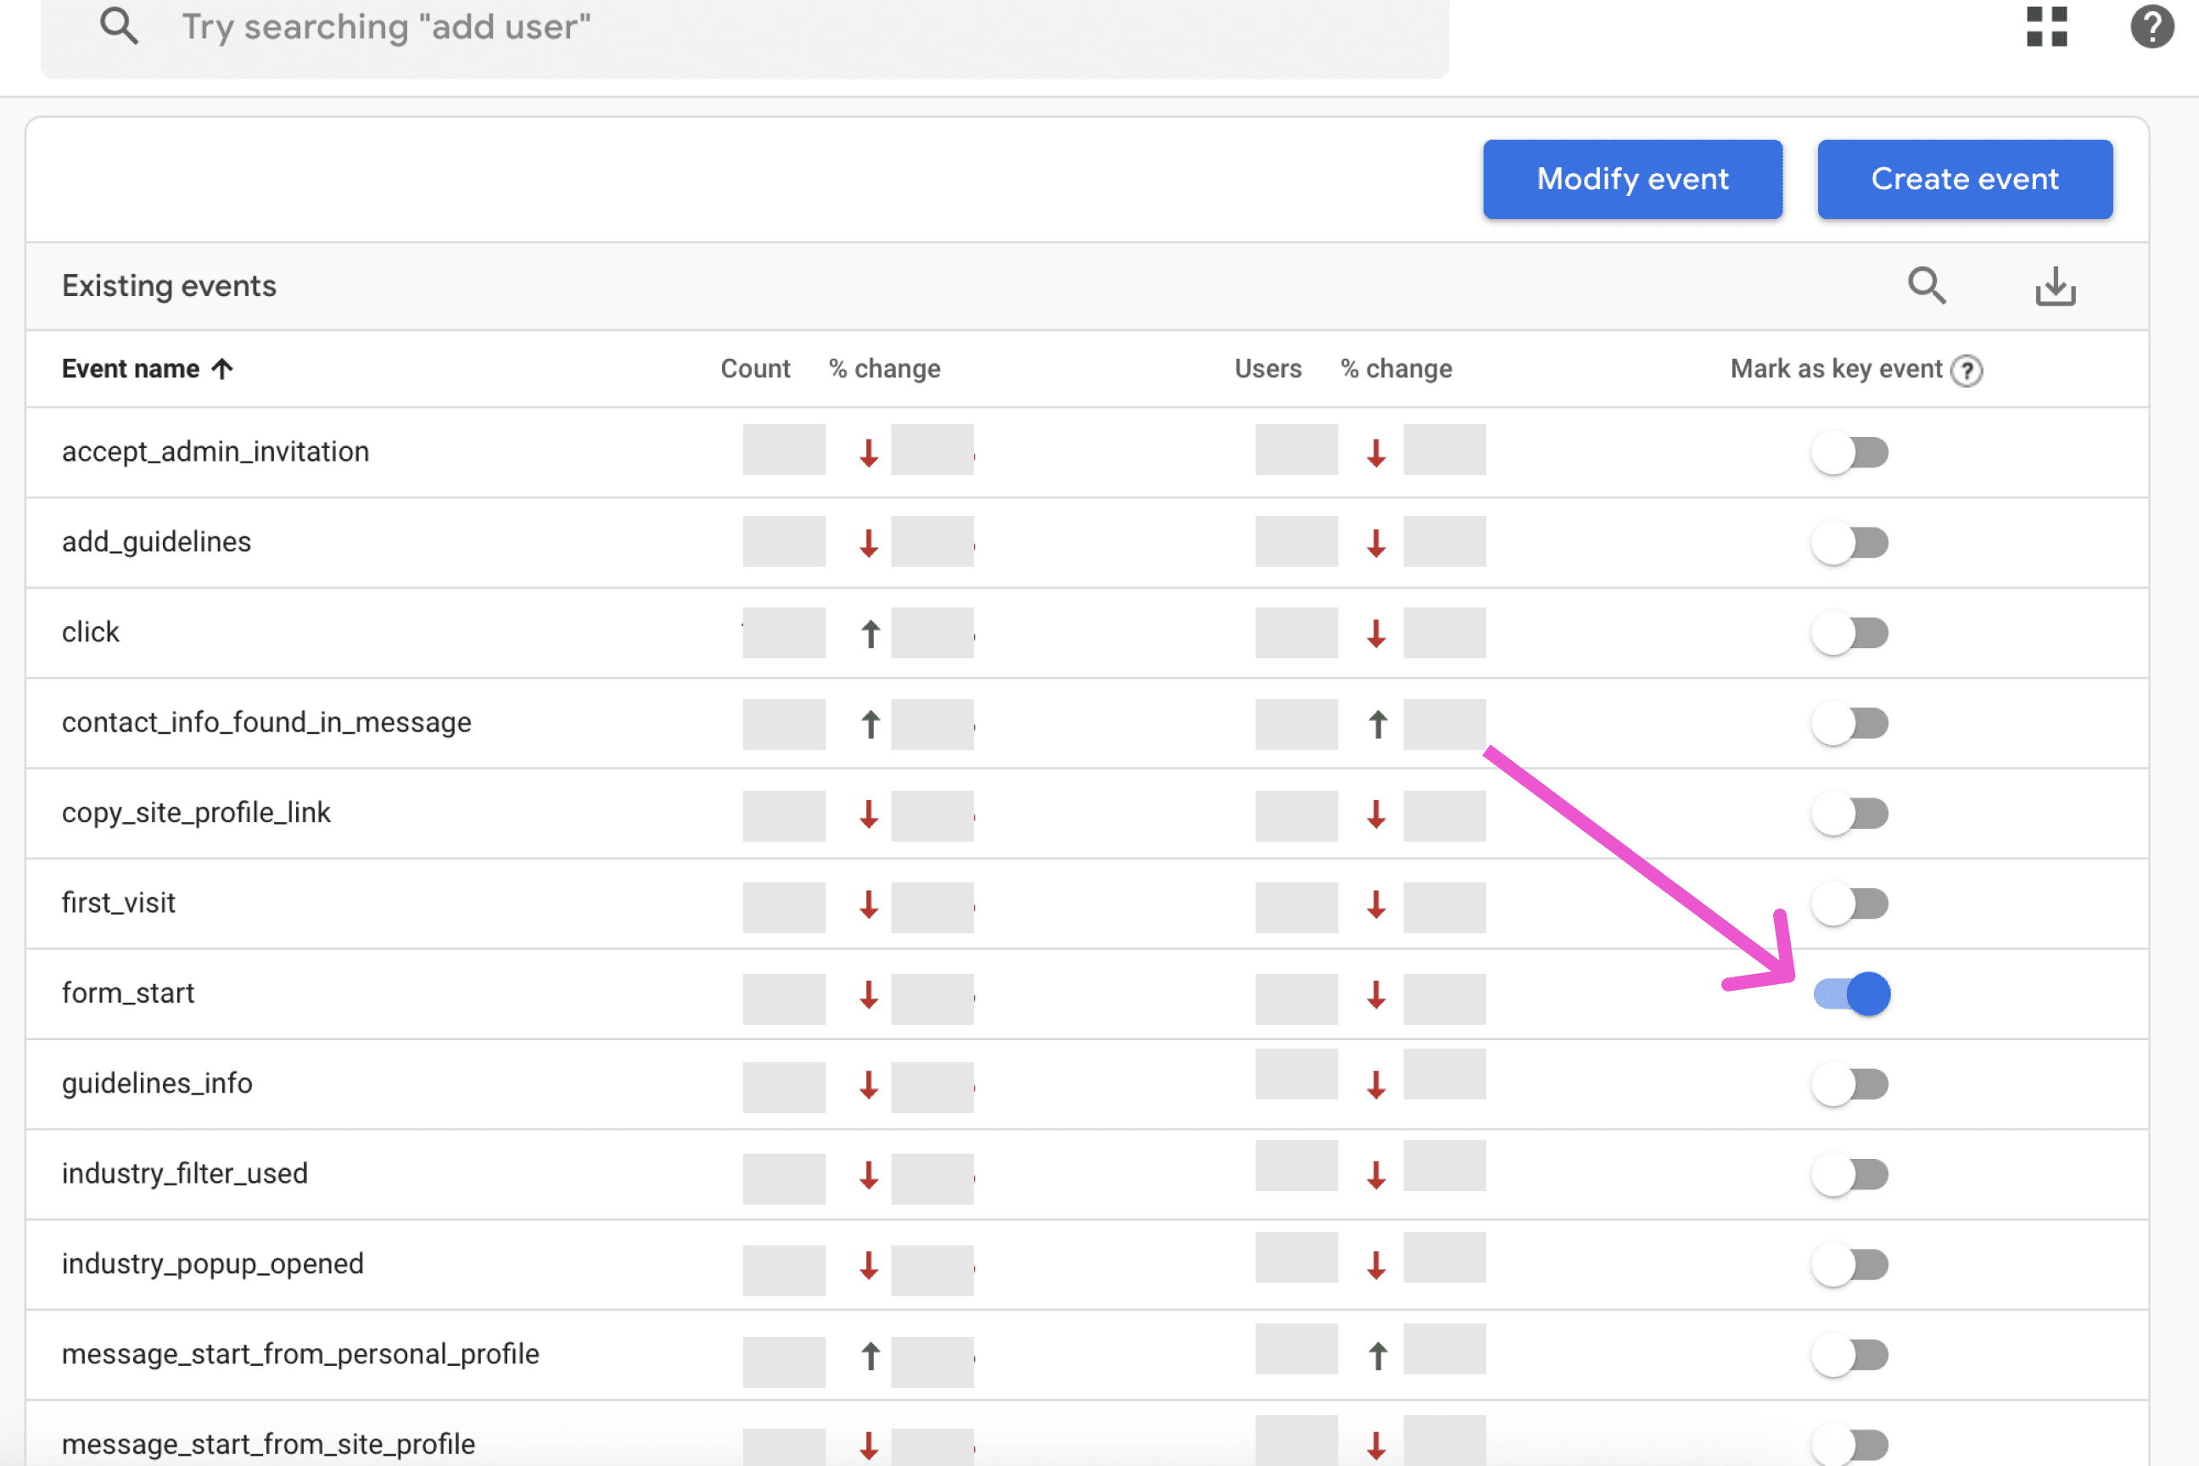This screenshot has width=2199, height=1466.
Task: Click the Create event button
Action: [x=1964, y=178]
